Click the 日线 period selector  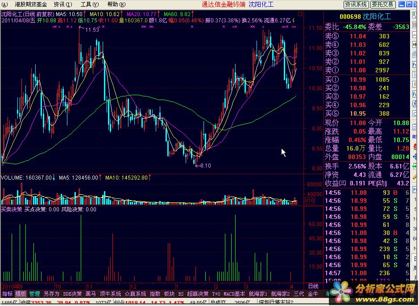pos(313,286)
